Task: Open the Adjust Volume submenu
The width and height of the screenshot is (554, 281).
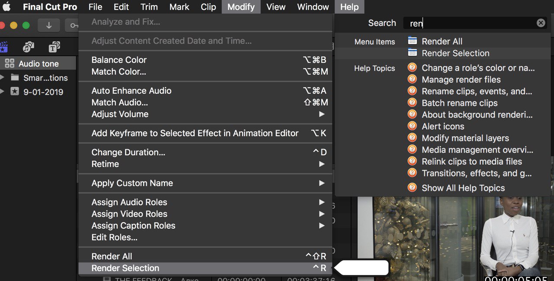Action: tap(205, 114)
